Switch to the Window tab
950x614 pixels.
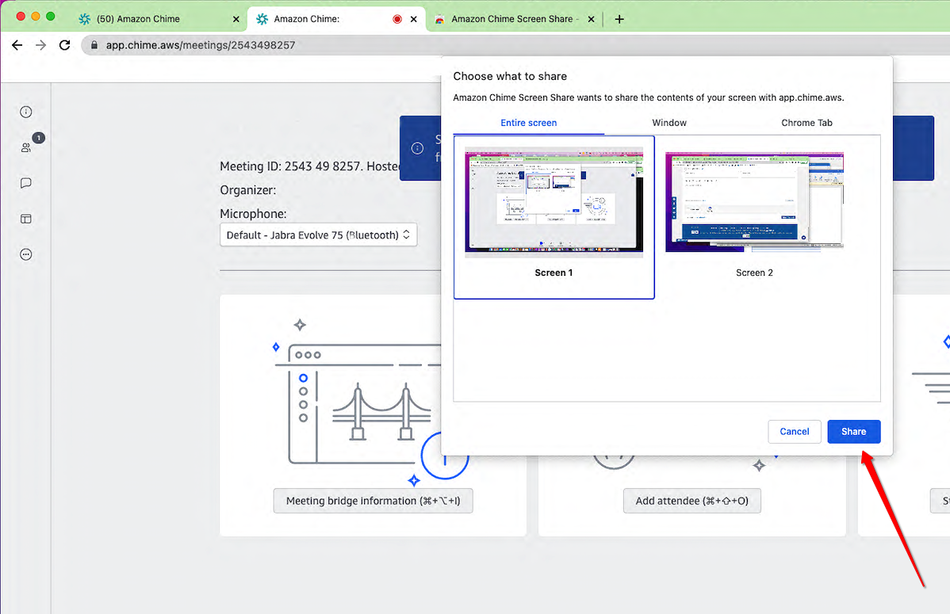coord(668,123)
